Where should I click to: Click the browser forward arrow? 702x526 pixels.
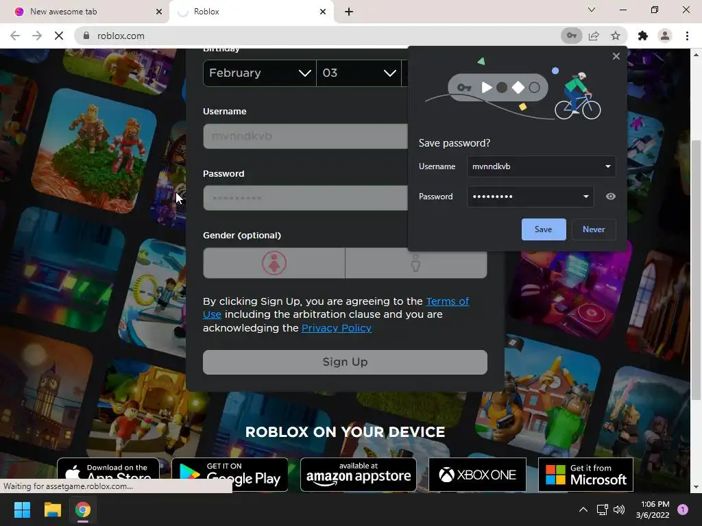click(x=37, y=36)
